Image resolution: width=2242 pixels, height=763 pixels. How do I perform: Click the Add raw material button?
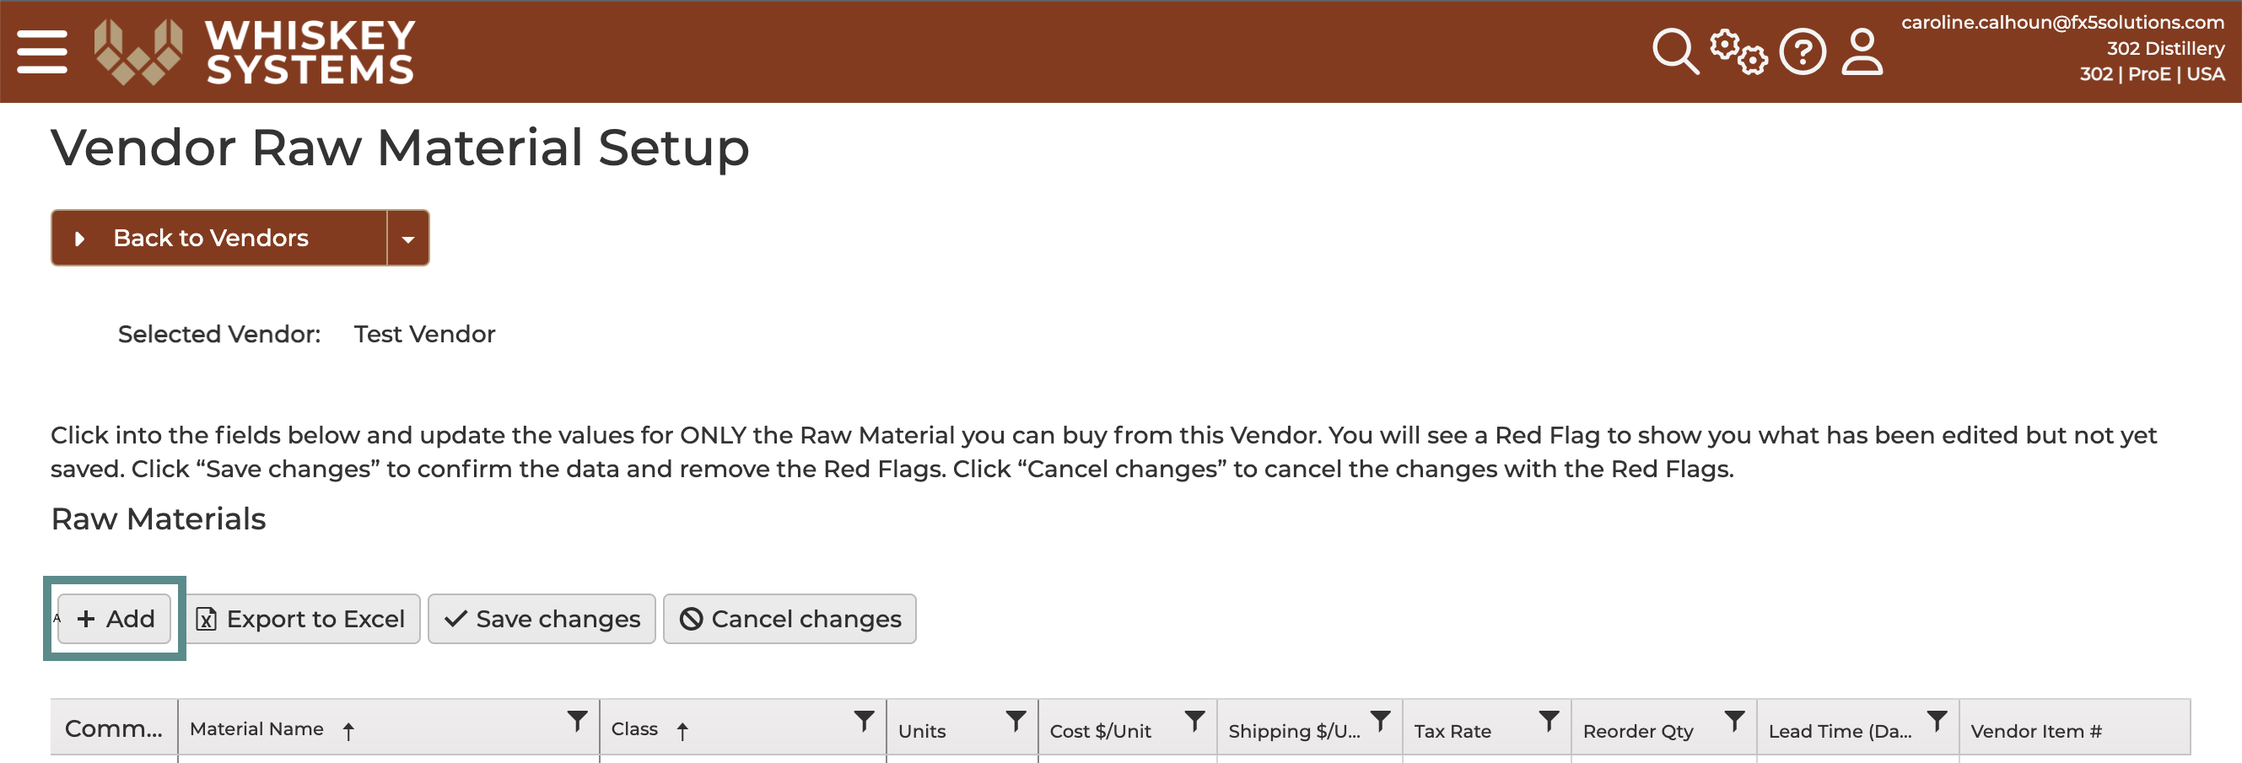(114, 619)
